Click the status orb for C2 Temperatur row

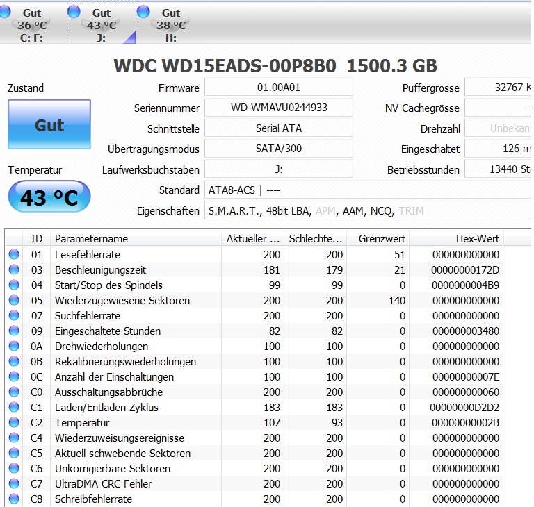[x=14, y=422]
